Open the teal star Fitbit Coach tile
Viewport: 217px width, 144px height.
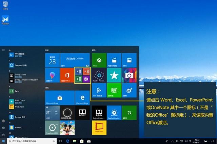pos(114,75)
